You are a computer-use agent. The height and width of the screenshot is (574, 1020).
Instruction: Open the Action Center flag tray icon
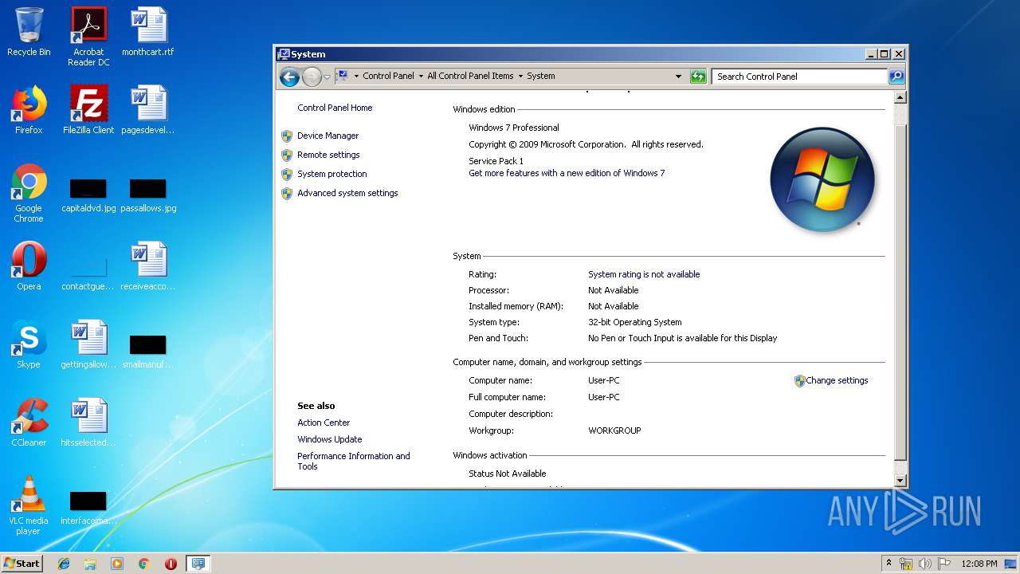[944, 564]
